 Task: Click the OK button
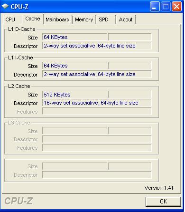point(163,202)
